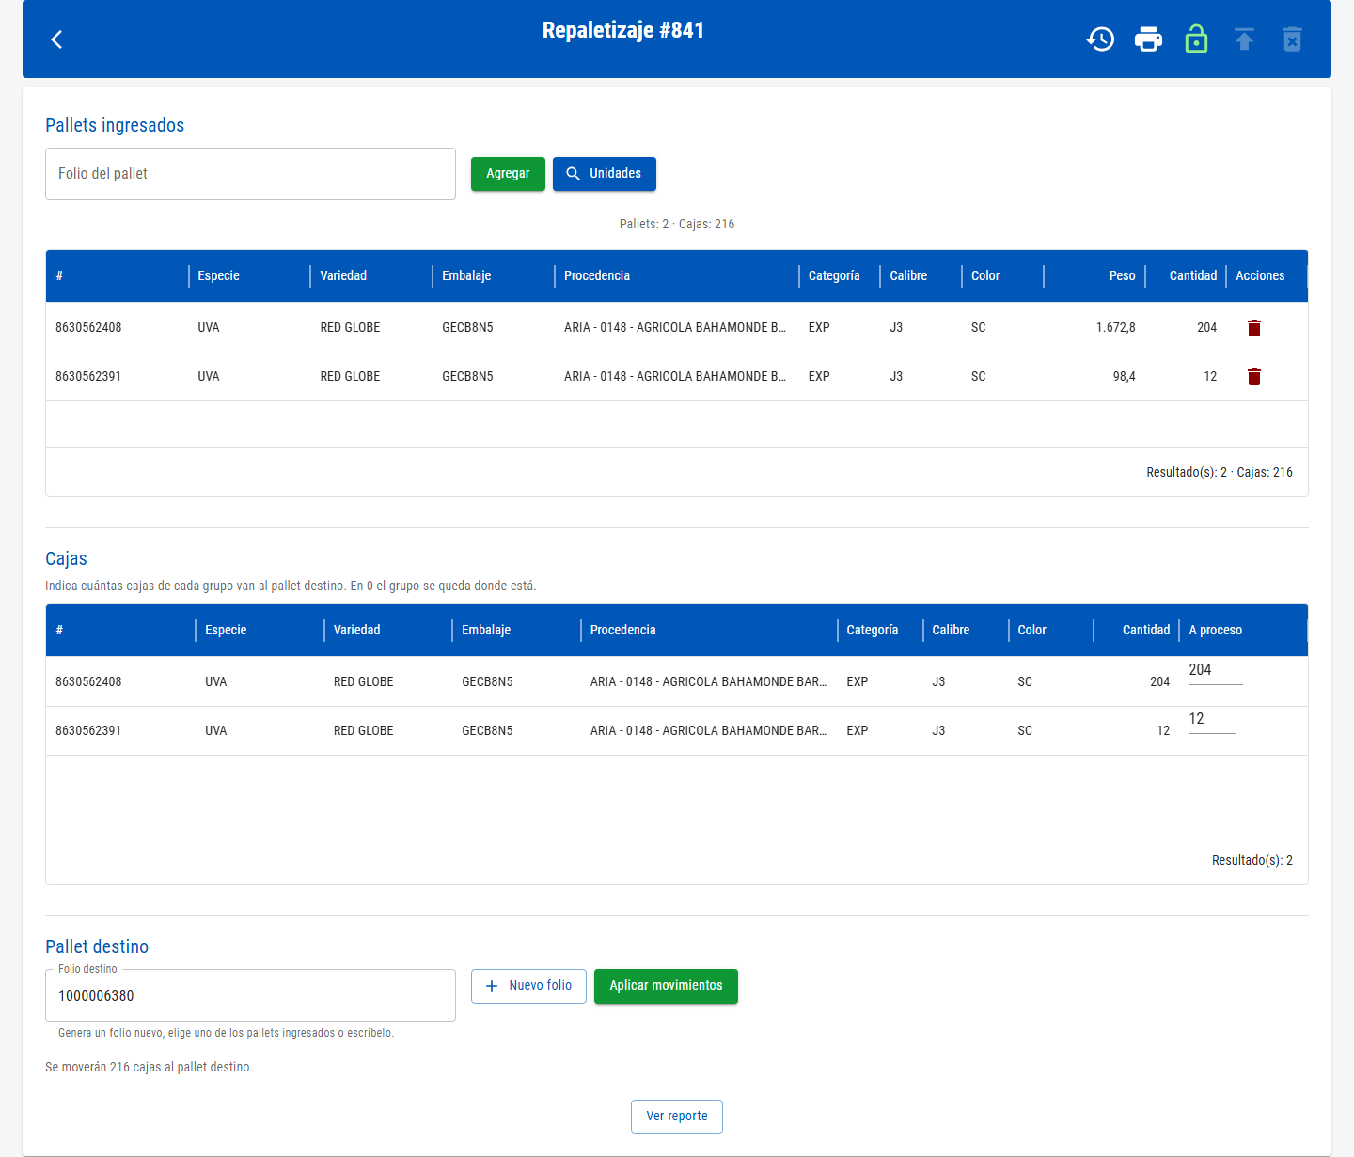The image size is (1354, 1157).
Task: Delete pallet 8630562391 with trash icon
Action: 1254,377
